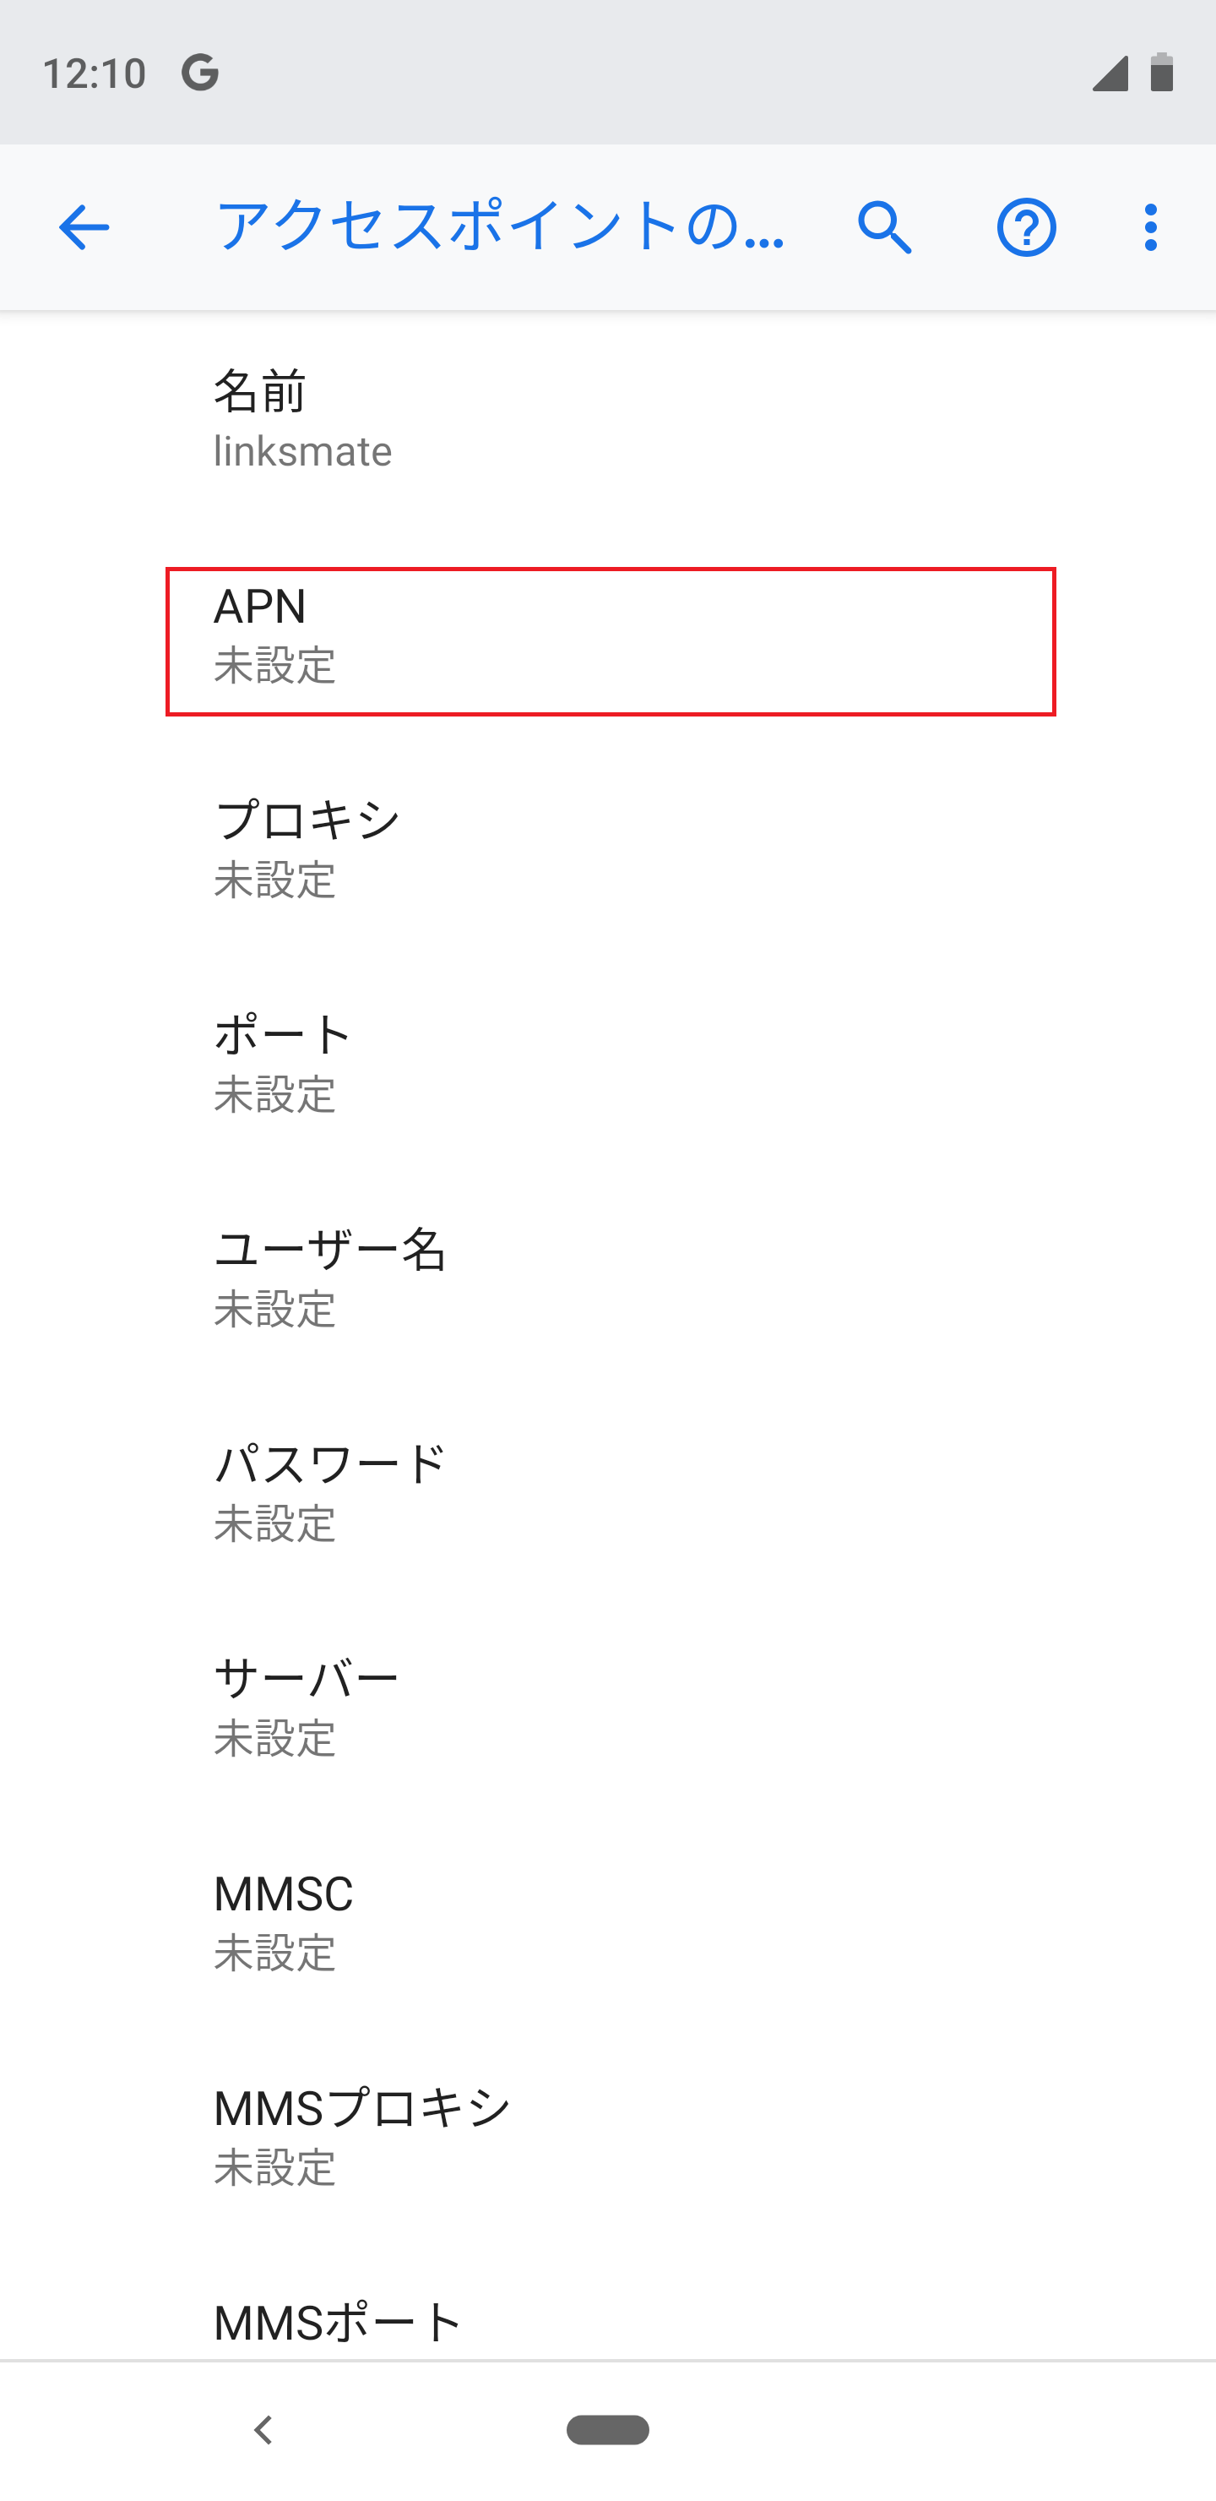The image size is (1216, 2501).
Task: Open the ポート setting entry
Action: 607,1063
